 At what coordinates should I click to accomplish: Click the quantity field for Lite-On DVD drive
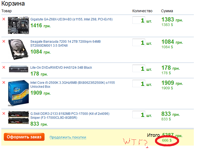point(139,68)
